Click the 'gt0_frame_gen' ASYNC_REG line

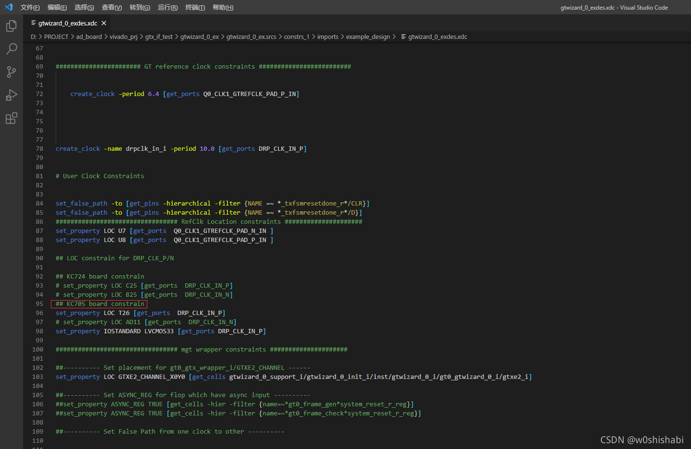[235, 404]
